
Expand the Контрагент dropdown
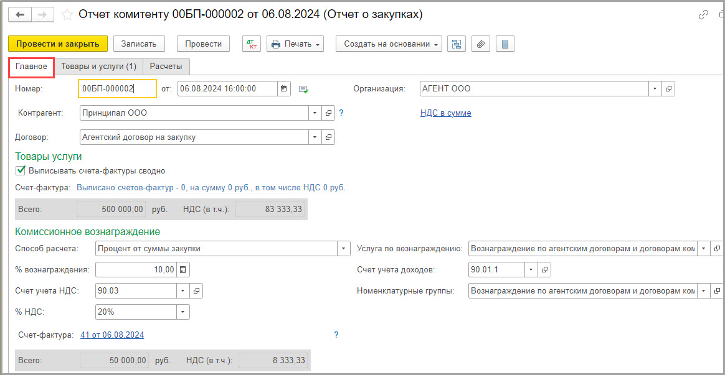(315, 113)
